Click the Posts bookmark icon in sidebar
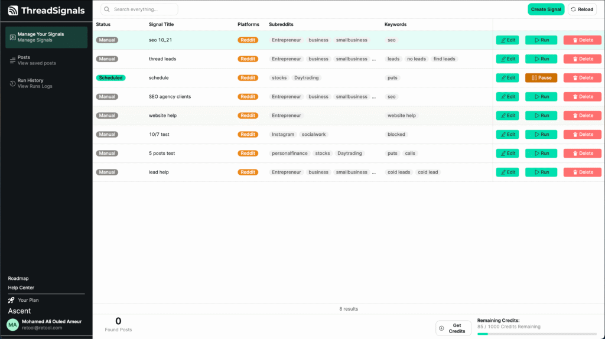The height and width of the screenshot is (339, 605). pos(12,60)
